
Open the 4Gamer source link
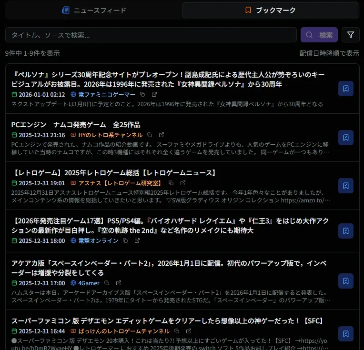tap(89, 283)
